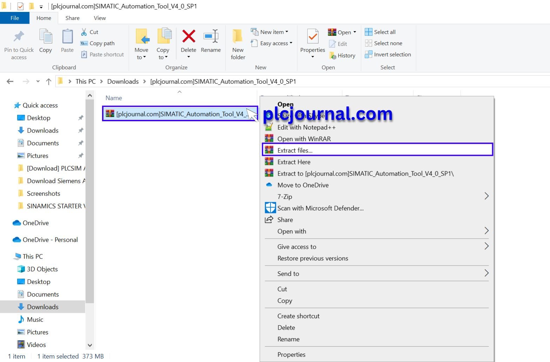Switch to the View ribbon tab
550x362 pixels.
[x=100, y=18]
